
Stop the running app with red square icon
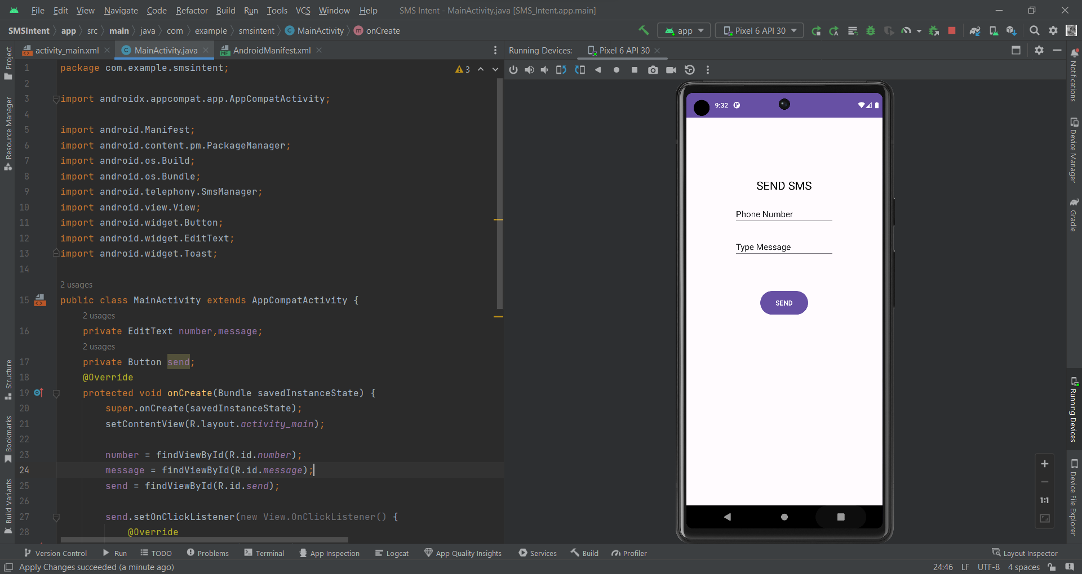pos(951,31)
